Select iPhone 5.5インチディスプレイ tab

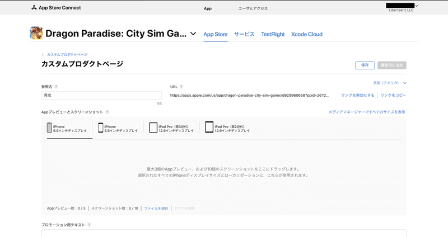[118, 128]
